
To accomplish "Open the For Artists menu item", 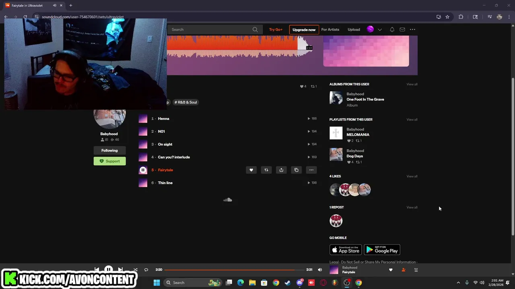I will pyautogui.click(x=330, y=29).
